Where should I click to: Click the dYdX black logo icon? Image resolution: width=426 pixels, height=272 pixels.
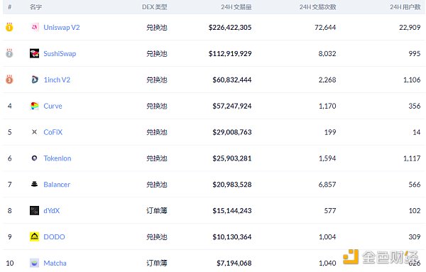(35, 211)
